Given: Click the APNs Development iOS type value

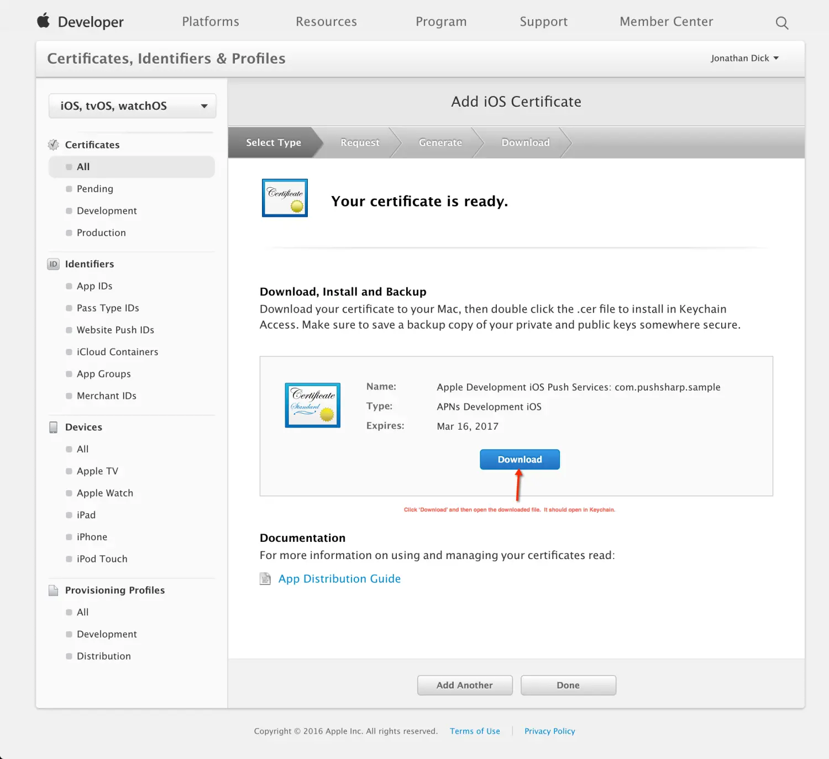Looking at the screenshot, I should [x=489, y=407].
